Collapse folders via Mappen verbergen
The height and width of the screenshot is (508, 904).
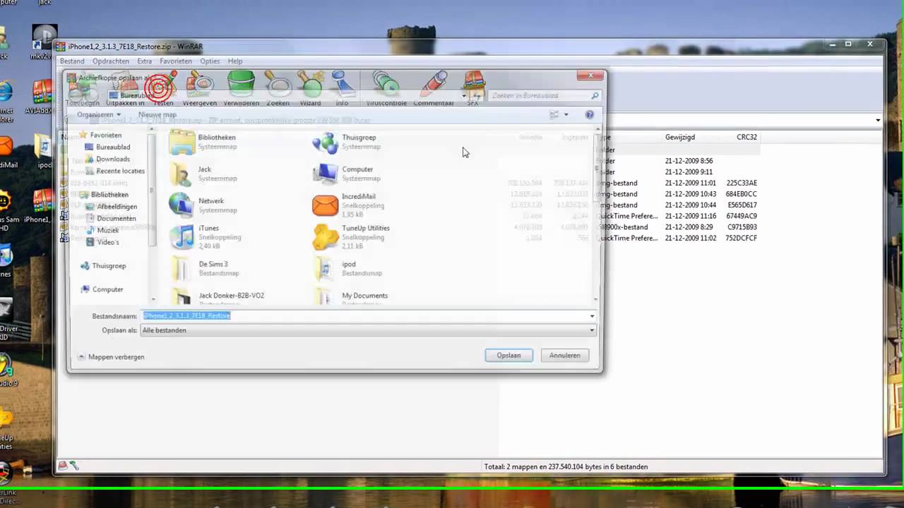[111, 357]
